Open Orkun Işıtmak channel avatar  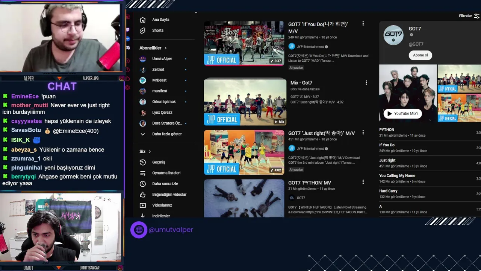pyautogui.click(x=143, y=102)
